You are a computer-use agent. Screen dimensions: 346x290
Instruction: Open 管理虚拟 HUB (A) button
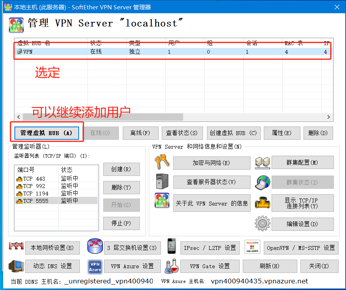click(x=46, y=133)
